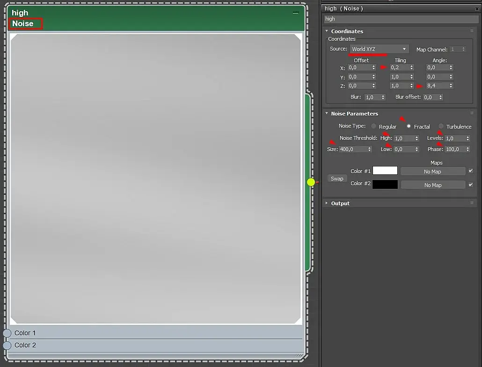Click the X Offset value field

click(359, 68)
